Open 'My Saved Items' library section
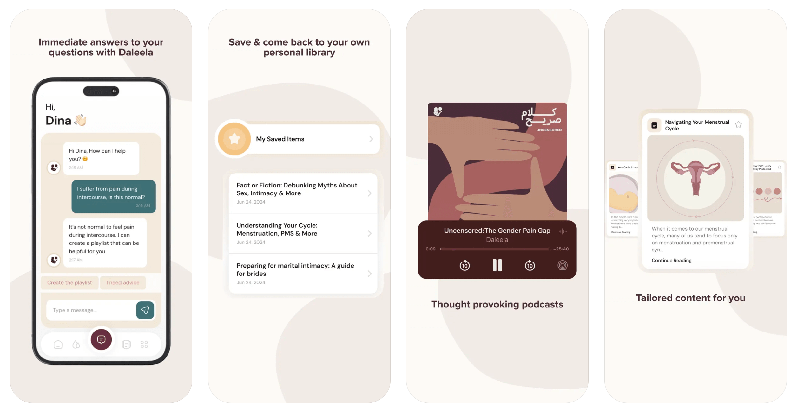797x411 pixels. [299, 139]
